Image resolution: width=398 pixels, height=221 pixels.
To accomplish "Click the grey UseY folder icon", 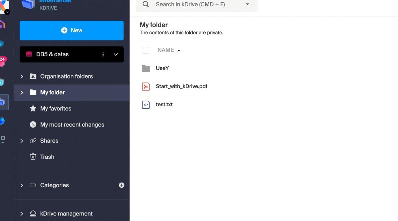I will 146,68.
